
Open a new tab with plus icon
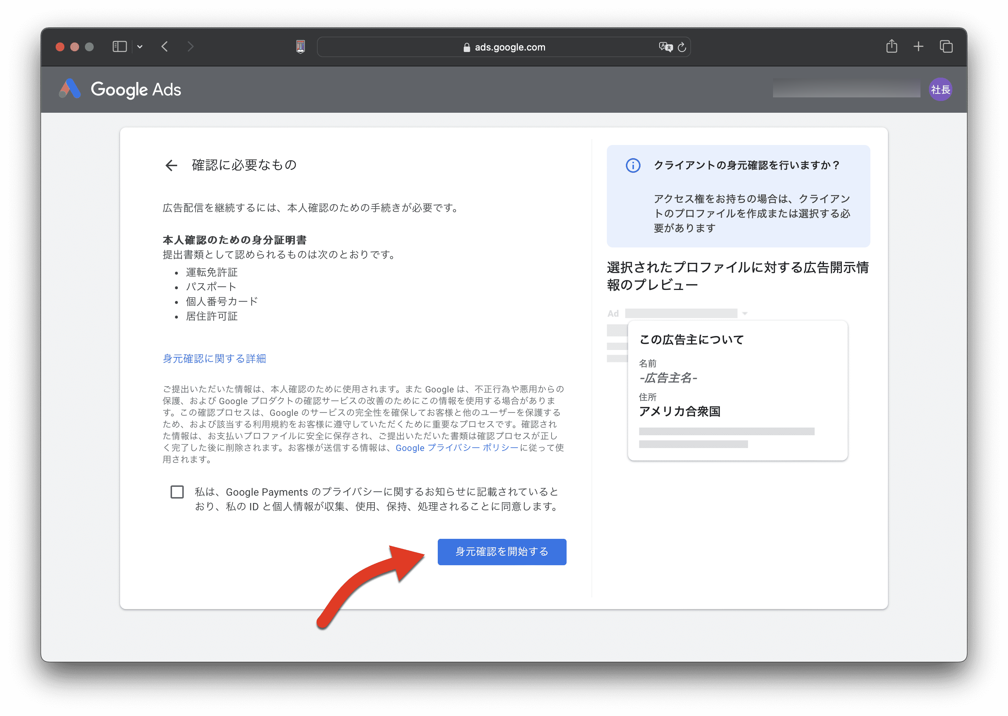(x=918, y=46)
